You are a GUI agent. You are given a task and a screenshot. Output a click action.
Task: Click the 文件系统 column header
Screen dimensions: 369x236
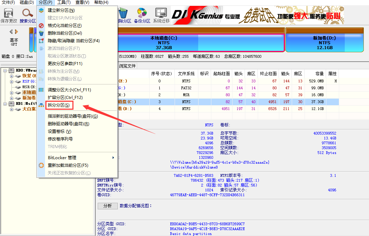click(186, 74)
